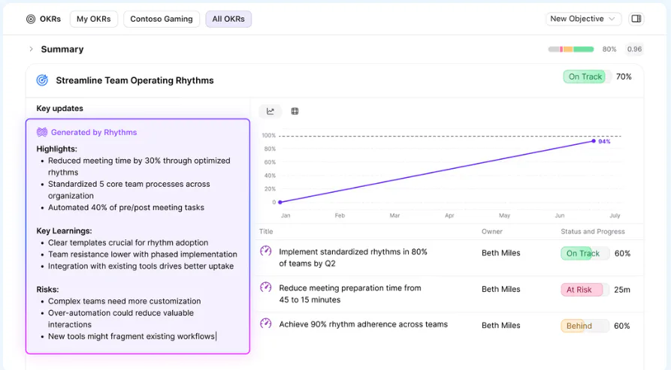Click the 80% summary progress value
Viewport: 671px width, 370px height.
(609, 49)
